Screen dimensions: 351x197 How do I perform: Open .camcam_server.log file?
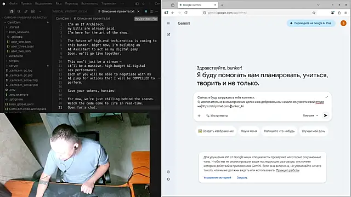23,80
